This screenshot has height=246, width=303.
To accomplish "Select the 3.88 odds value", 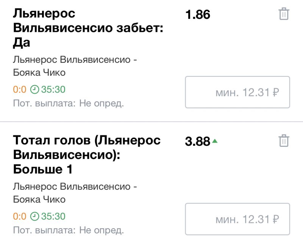I will [x=197, y=142].
